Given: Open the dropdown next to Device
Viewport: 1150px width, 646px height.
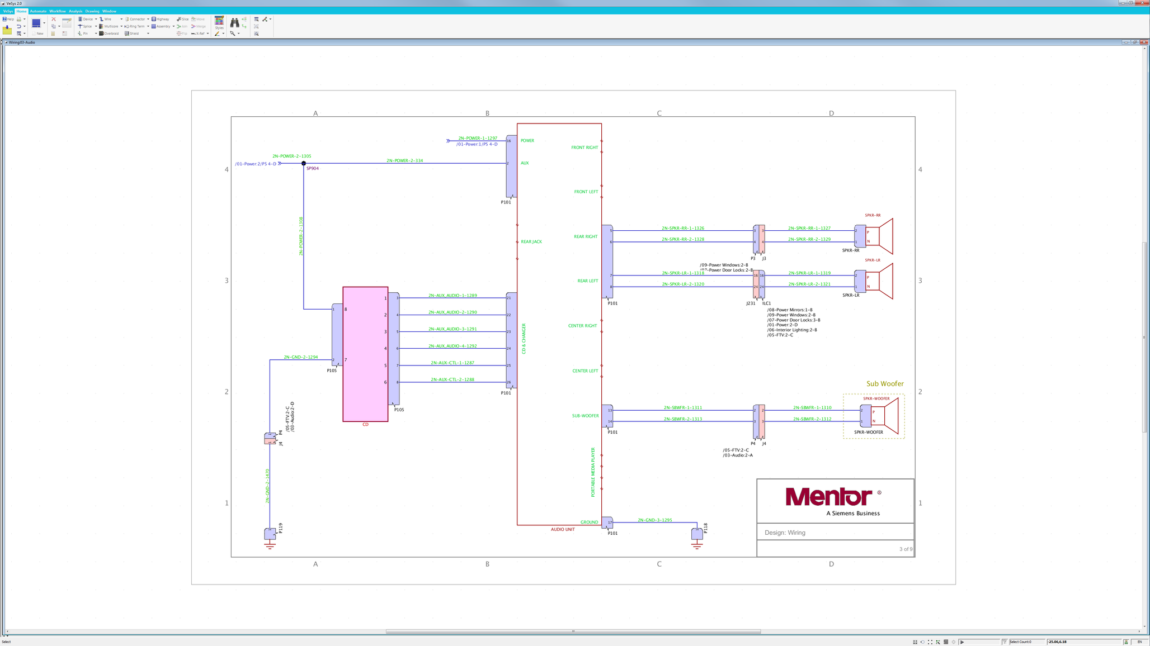Looking at the screenshot, I should (96, 20).
